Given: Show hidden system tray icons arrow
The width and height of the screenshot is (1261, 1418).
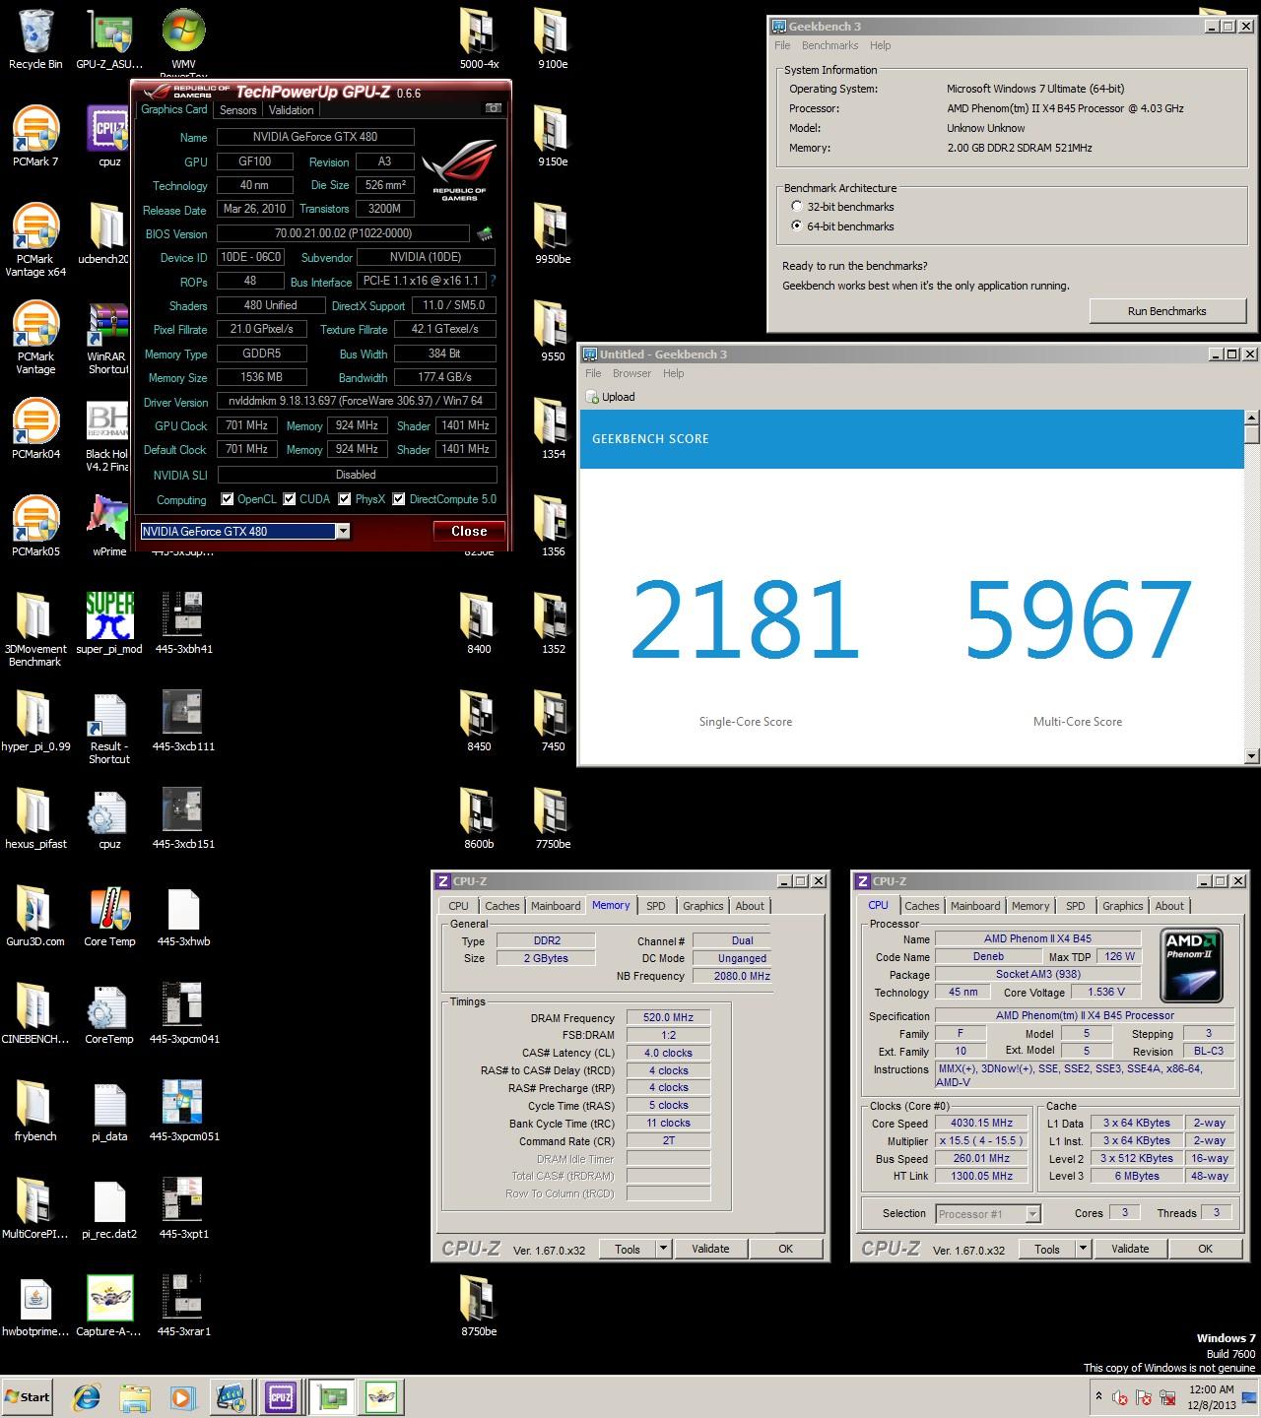Looking at the screenshot, I should point(1098,1396).
